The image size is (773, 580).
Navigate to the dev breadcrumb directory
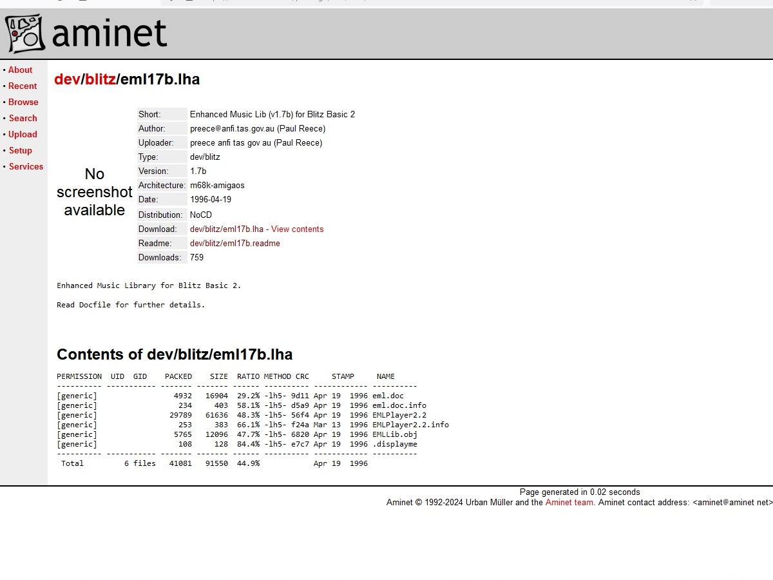coord(66,79)
